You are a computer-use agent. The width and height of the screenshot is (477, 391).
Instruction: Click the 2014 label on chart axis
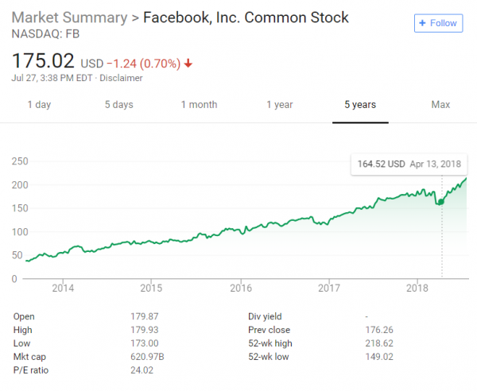coord(63,288)
